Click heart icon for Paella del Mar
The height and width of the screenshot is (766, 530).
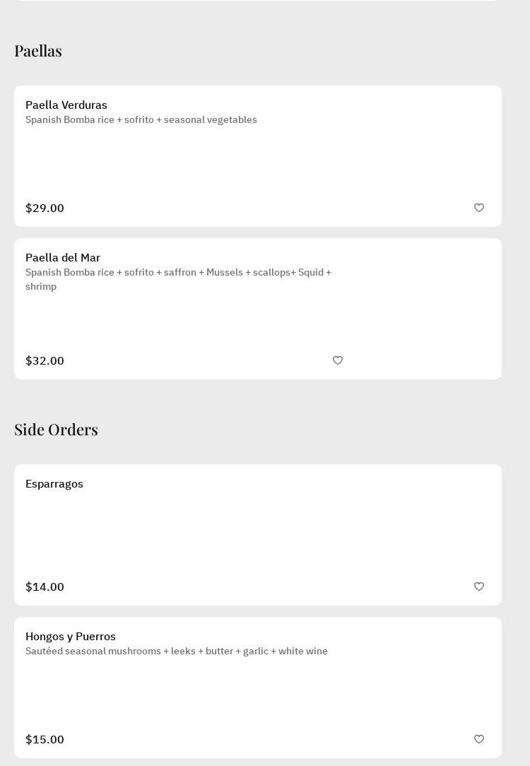click(338, 360)
